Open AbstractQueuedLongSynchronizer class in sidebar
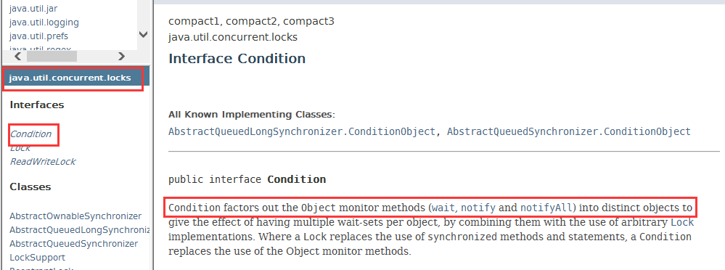The width and height of the screenshot is (725, 270). click(80, 230)
